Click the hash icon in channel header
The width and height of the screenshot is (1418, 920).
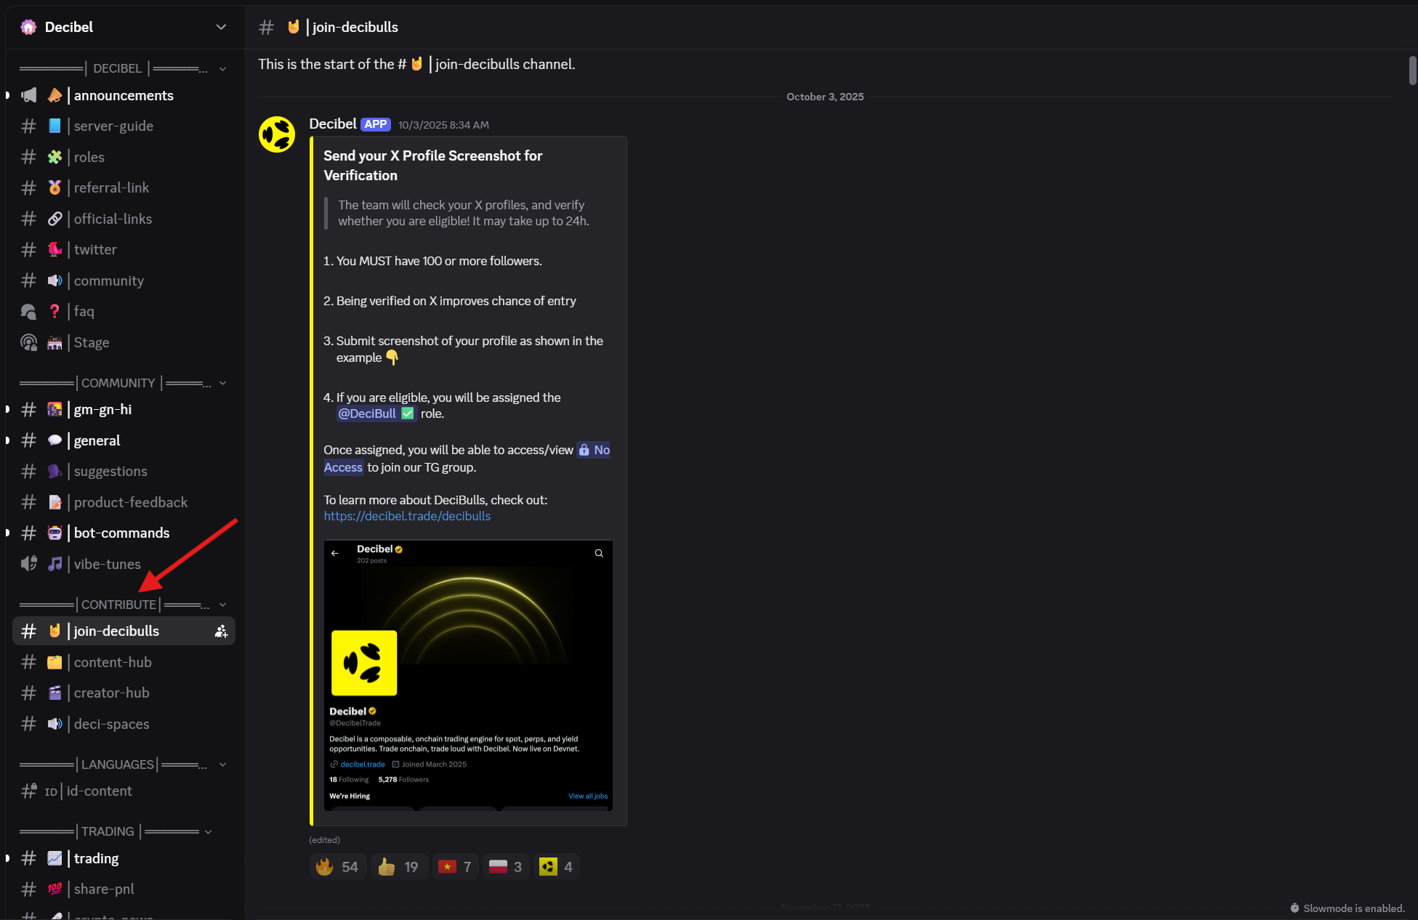click(x=267, y=27)
